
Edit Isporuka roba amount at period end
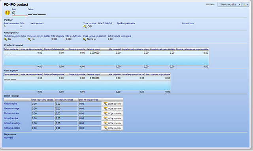[x=90, y=119]
